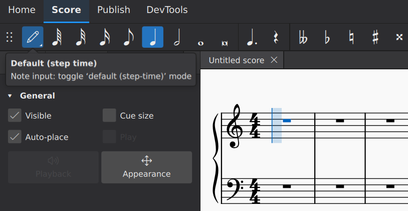Screen dimensions: 408x211
Task: Disable the Auto-place checkbox
Action: coord(15,137)
